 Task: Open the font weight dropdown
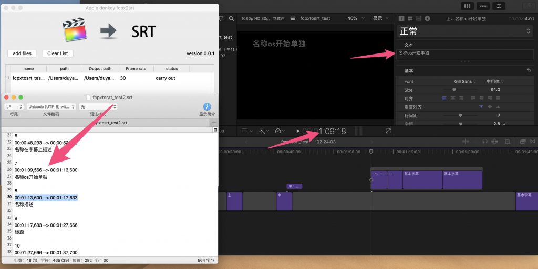(x=495, y=81)
